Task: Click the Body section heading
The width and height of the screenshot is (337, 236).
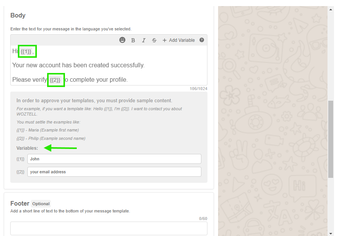Action: coord(18,16)
